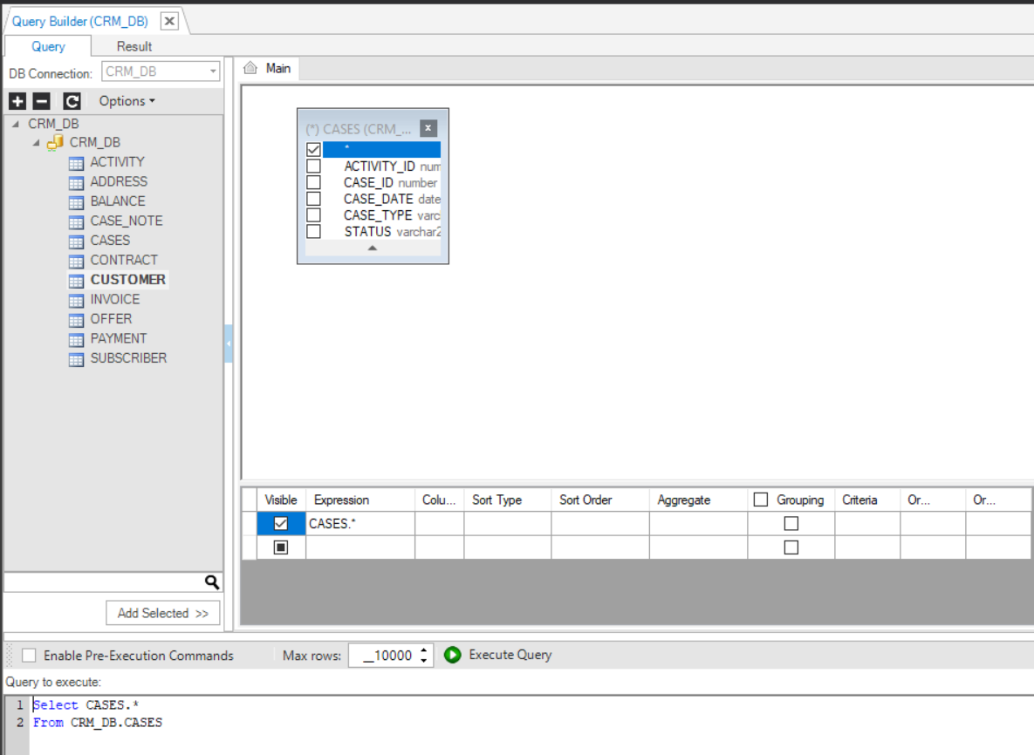This screenshot has width=1034, height=755.
Task: Click the minus collapse-all icon
Action: 41,101
